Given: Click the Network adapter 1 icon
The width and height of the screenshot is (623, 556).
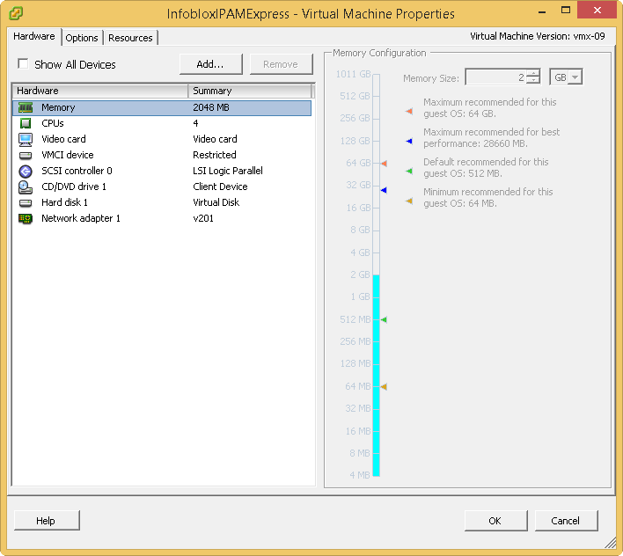Looking at the screenshot, I should [x=26, y=219].
